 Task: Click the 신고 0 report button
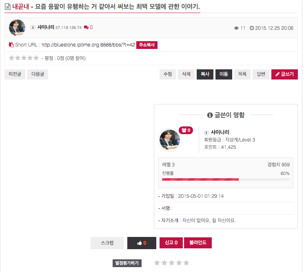(171, 243)
